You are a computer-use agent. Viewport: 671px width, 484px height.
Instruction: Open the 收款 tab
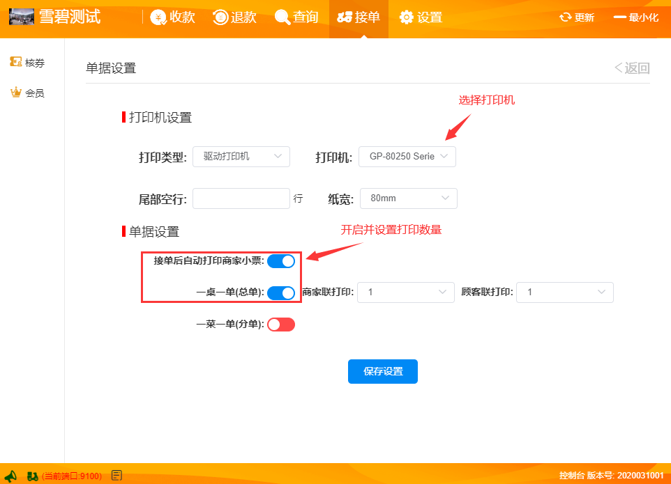click(173, 17)
